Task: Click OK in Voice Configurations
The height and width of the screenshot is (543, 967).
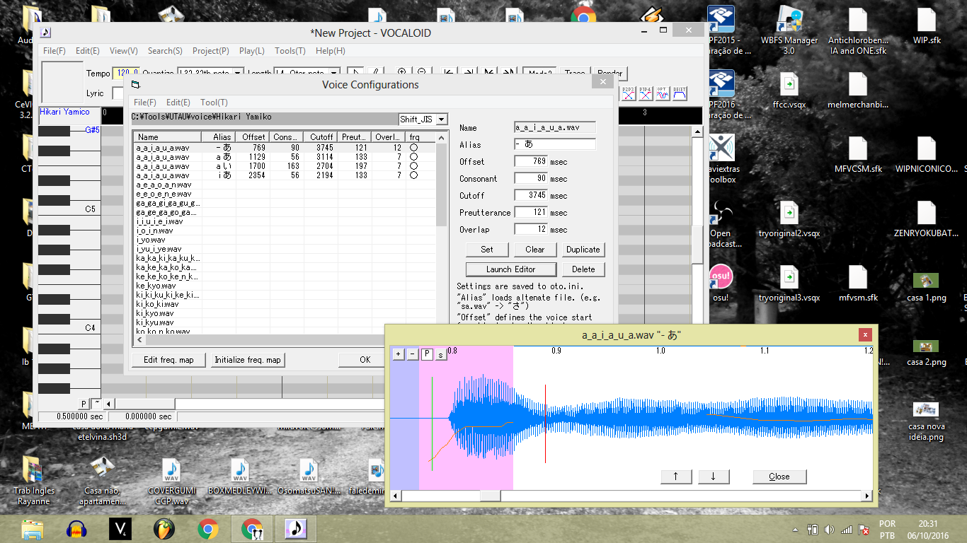Action: pos(365,360)
